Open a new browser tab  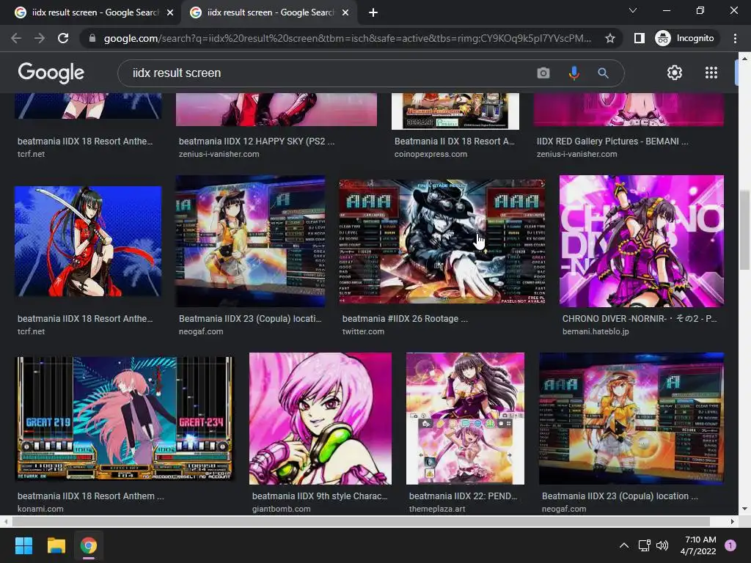coord(373,12)
